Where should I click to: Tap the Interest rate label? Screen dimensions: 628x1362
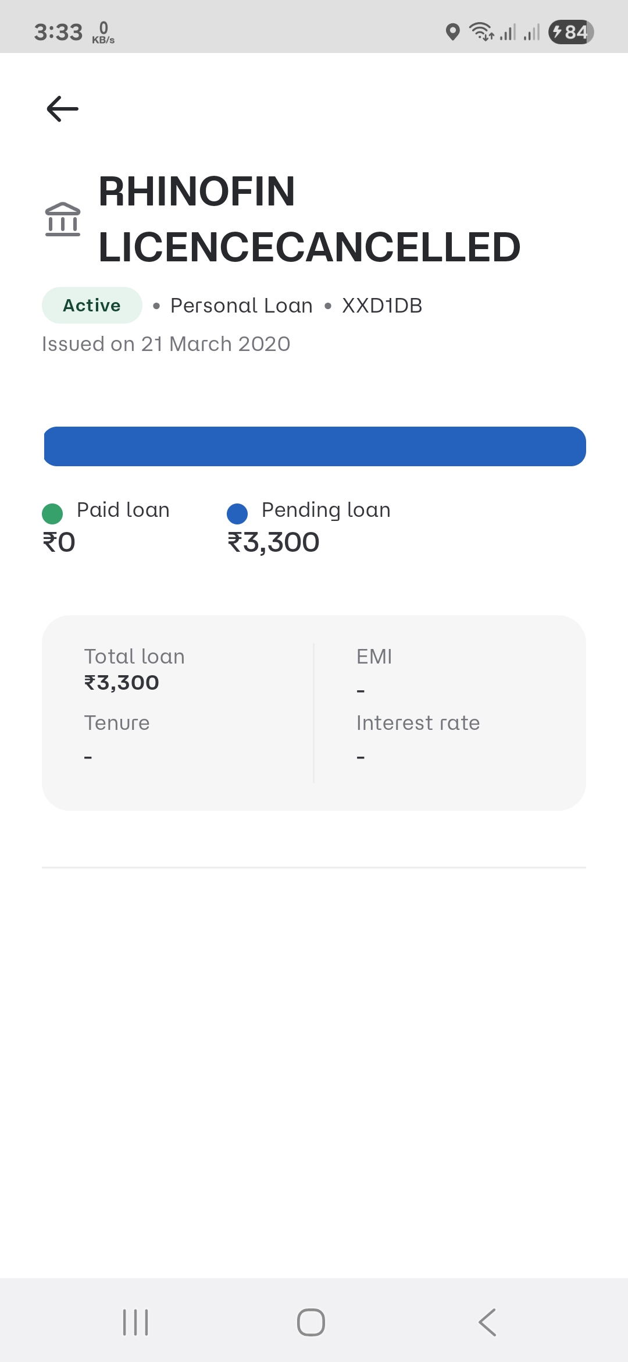click(x=418, y=723)
